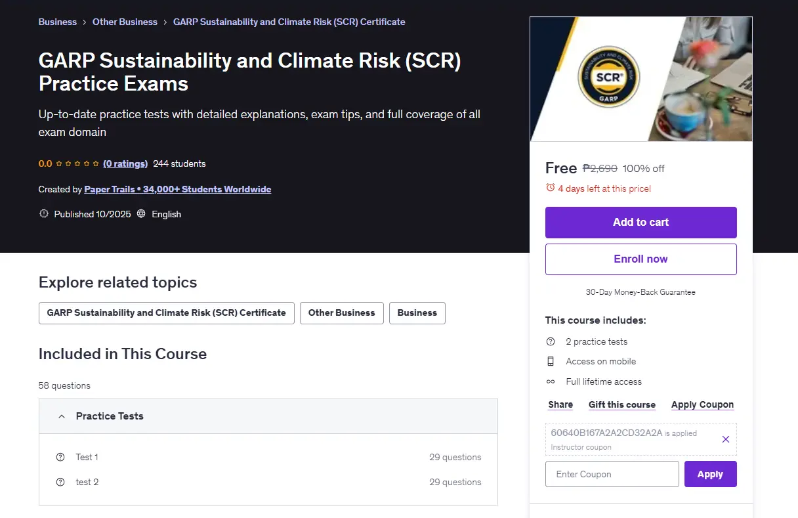The height and width of the screenshot is (518, 798).
Task: Open Other Business breadcrumb link
Action: tap(125, 22)
